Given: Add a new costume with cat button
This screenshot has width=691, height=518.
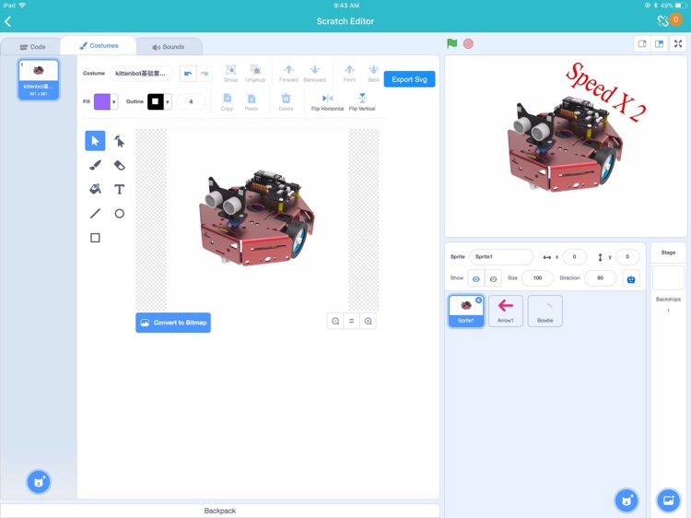Looking at the screenshot, I should [x=39, y=482].
